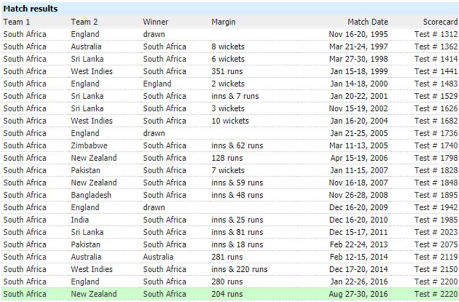Image resolution: width=459 pixels, height=302 pixels.
Task: Click the Team 2 column header
Action: pyautogui.click(x=84, y=22)
